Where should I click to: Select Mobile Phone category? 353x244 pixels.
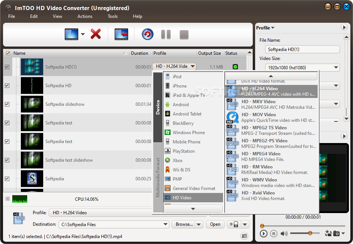[193, 142]
